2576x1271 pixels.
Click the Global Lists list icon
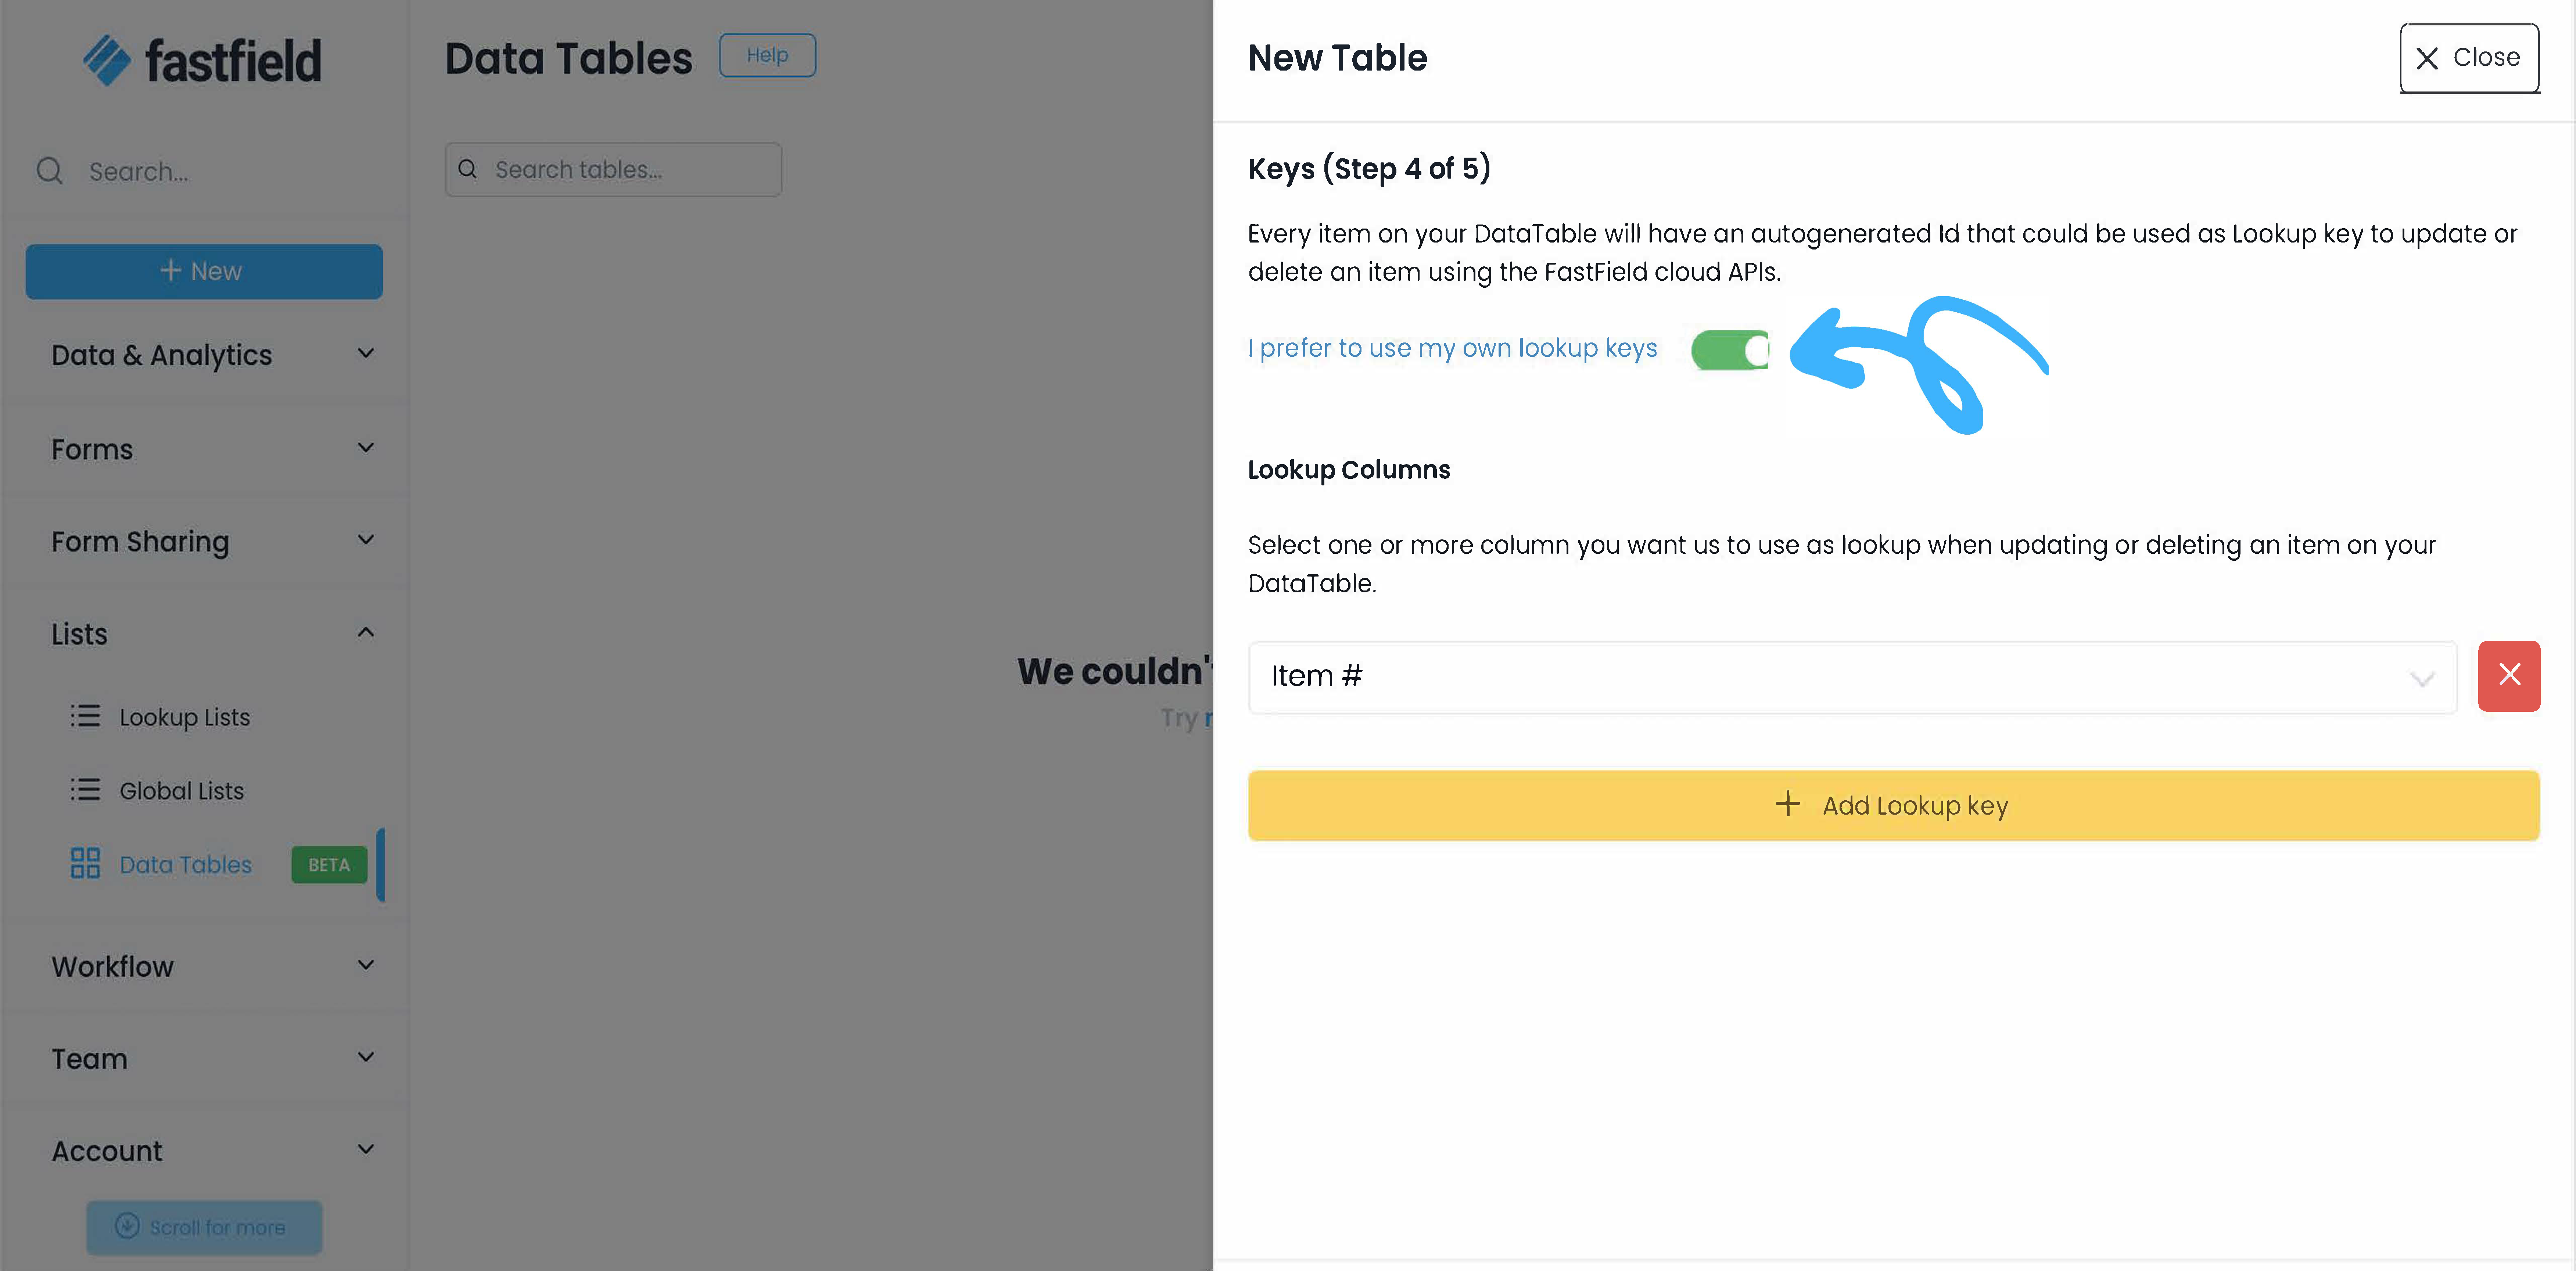(x=85, y=790)
